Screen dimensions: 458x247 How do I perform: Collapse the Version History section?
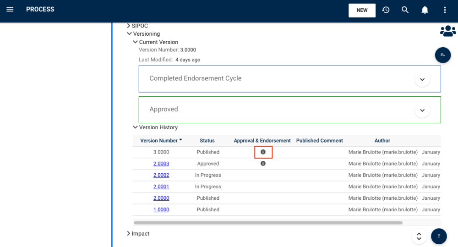pyautogui.click(x=135, y=127)
